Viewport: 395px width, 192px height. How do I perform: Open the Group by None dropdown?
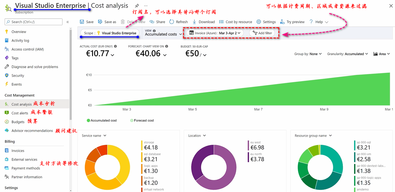308,54
